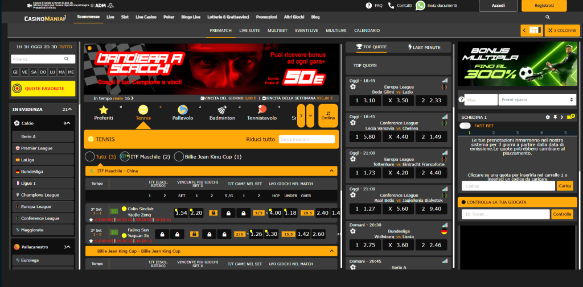Click the Contatti phone icon

(x=391, y=6)
